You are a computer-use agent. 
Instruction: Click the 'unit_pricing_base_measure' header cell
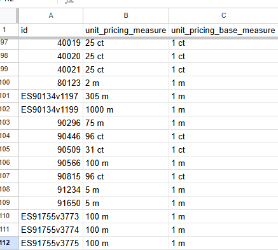(223, 30)
